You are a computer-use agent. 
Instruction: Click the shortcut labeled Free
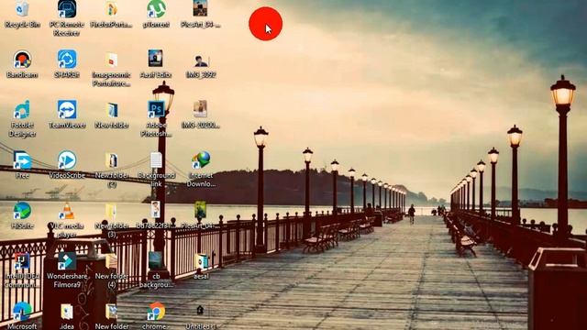point(22,160)
